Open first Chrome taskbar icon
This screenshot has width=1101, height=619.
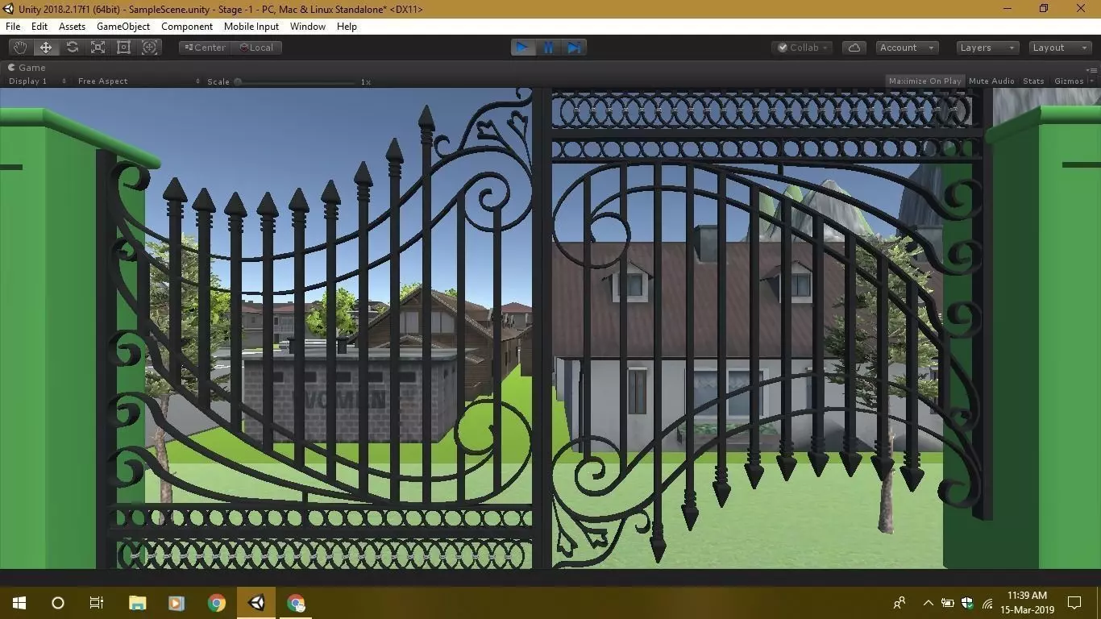pos(216,603)
